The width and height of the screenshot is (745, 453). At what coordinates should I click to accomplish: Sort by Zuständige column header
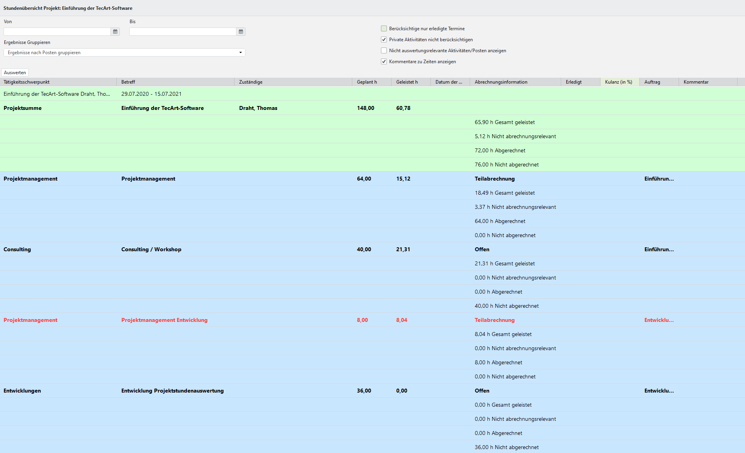point(293,82)
